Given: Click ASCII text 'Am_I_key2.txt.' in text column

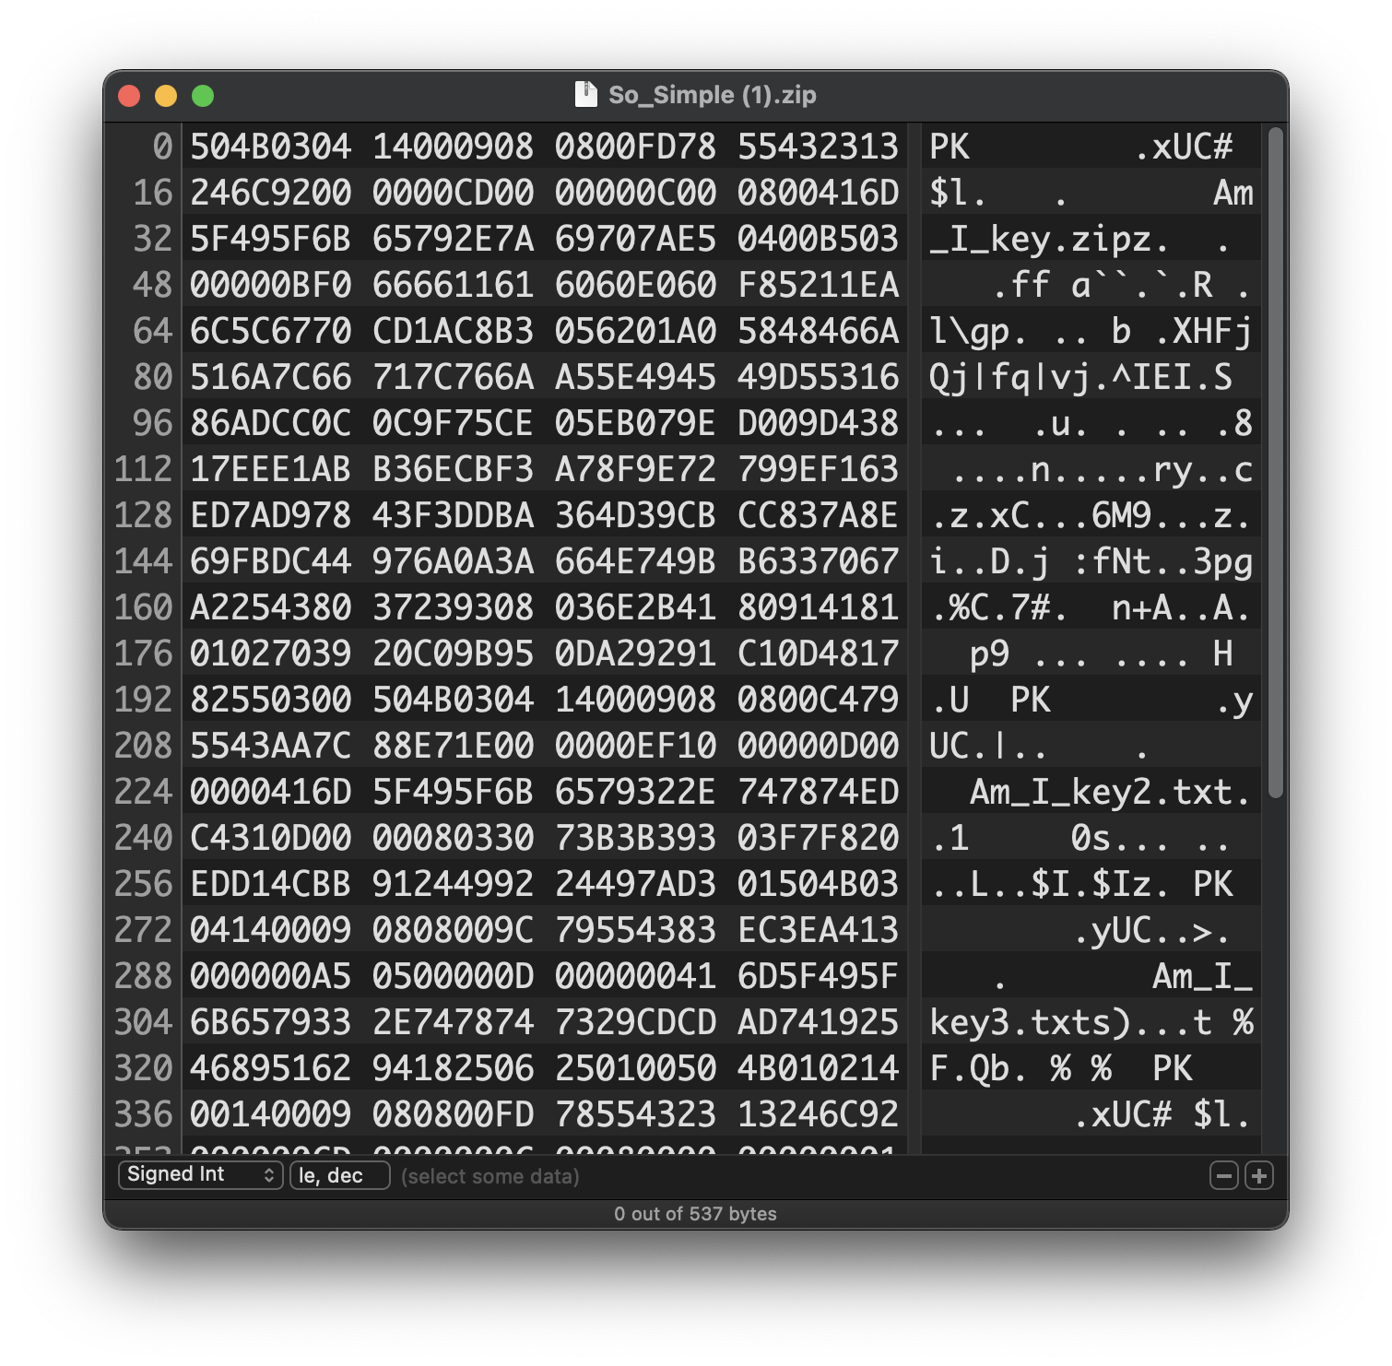Looking at the screenshot, I should coord(1111,792).
